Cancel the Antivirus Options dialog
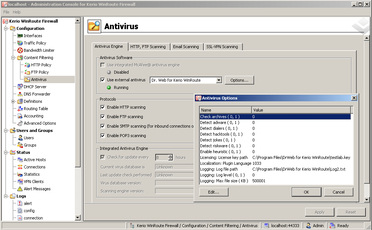This screenshot has width=372, height=230. tap(338, 192)
